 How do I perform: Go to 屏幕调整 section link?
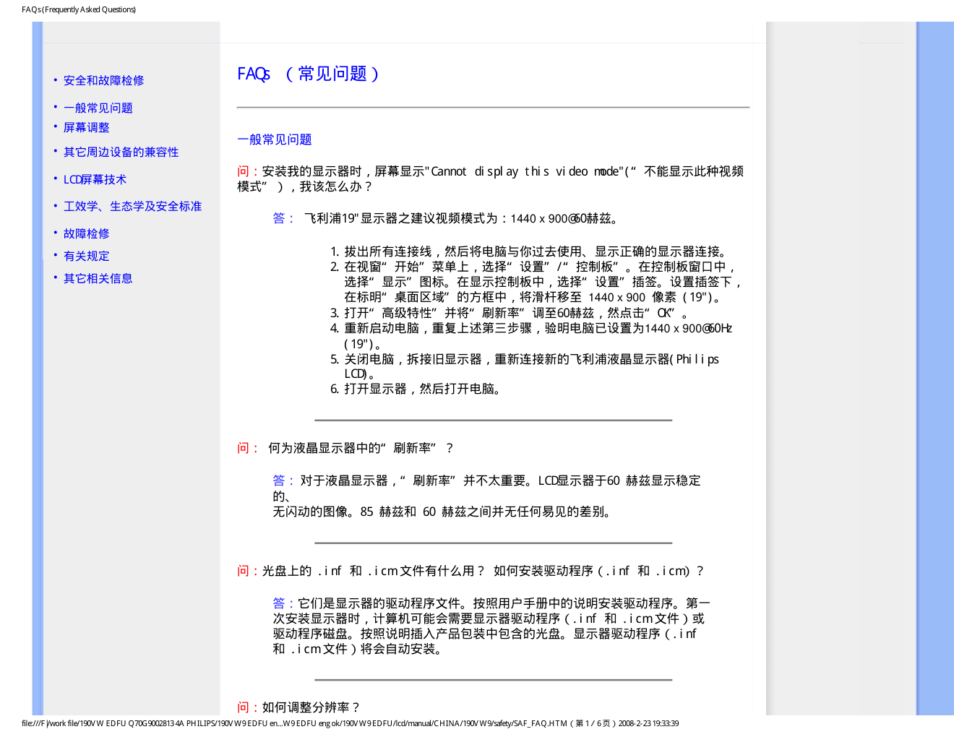coord(86,127)
